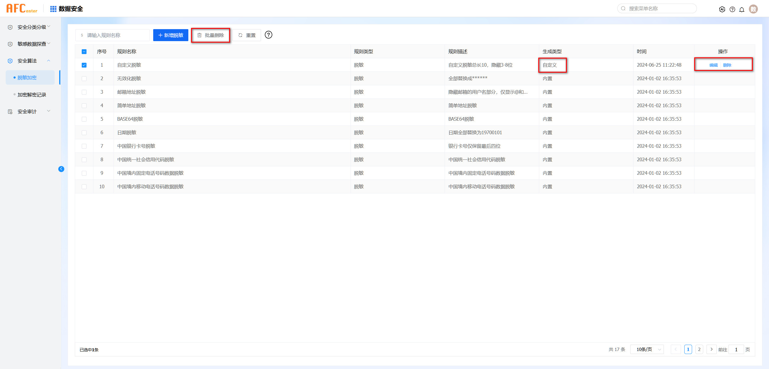
Task: Open the app grid menu icon
Action: [53, 9]
